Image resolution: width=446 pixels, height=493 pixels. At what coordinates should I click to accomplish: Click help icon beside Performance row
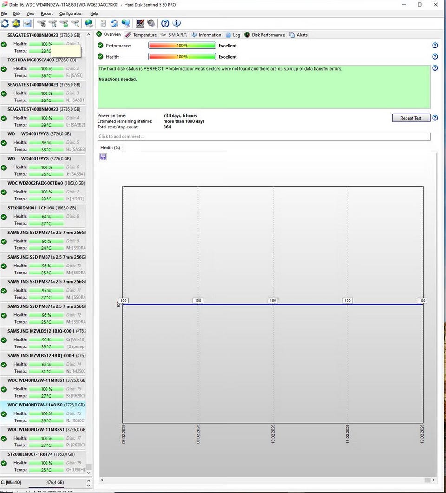point(435,46)
